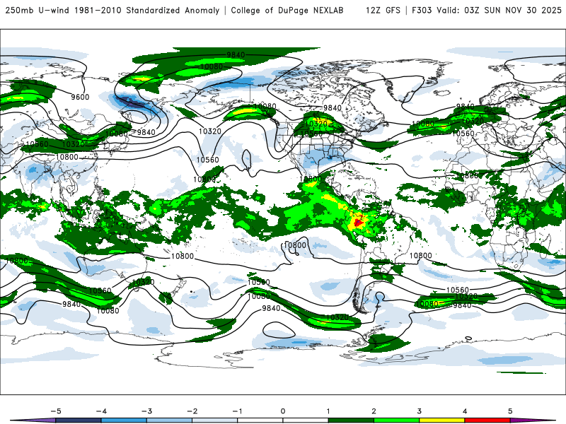
Task: Click the red anomaly maximum over northern South America
Action: (x=358, y=222)
